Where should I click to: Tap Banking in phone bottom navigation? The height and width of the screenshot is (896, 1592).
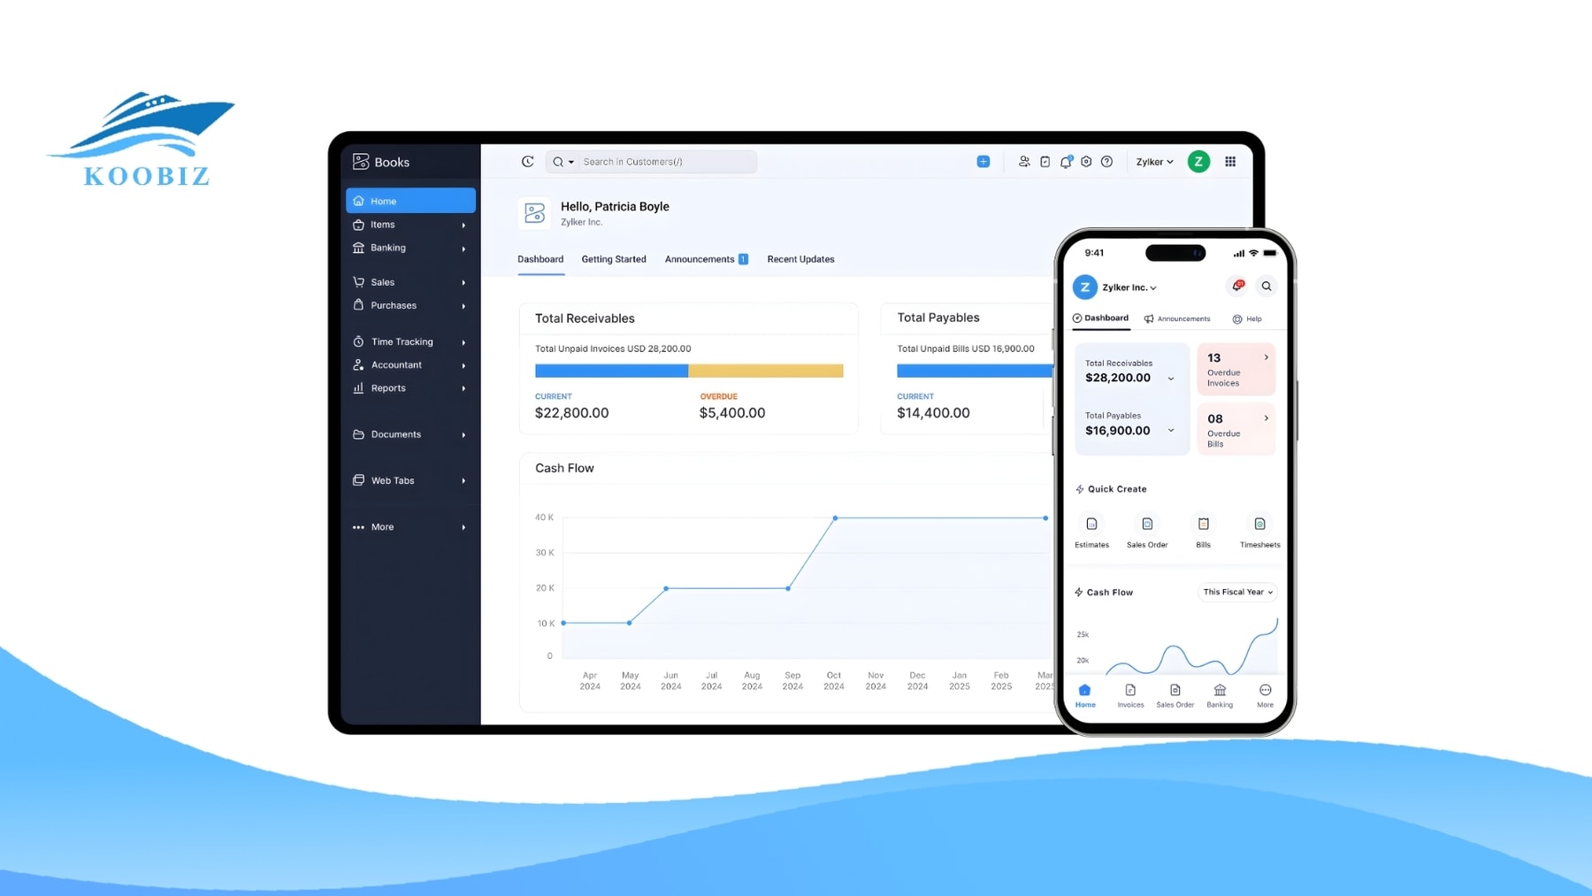[1220, 695]
